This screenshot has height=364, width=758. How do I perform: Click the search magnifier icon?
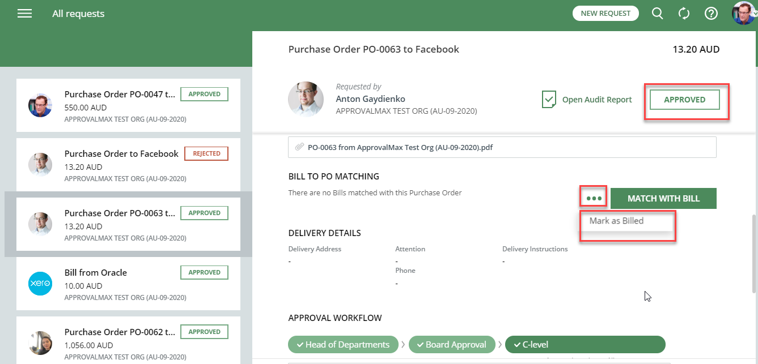[657, 14]
